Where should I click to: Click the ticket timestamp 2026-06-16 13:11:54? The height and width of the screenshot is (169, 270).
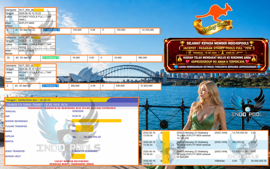[30, 41]
